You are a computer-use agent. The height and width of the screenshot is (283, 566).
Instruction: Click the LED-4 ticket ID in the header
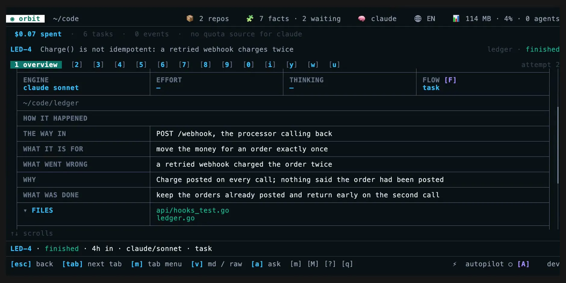[x=21, y=49]
